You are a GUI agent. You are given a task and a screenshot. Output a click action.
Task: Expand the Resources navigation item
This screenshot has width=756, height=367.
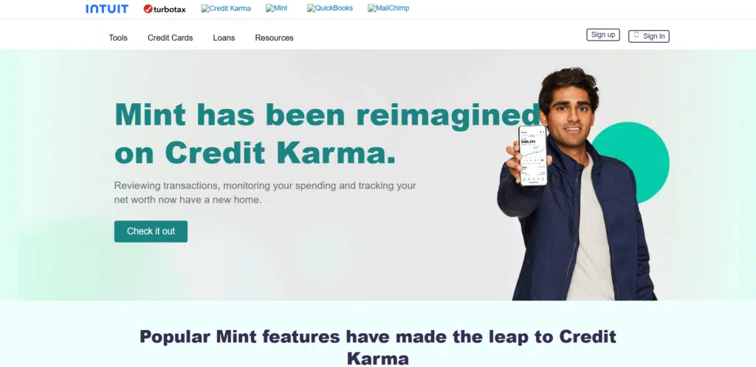pos(275,38)
